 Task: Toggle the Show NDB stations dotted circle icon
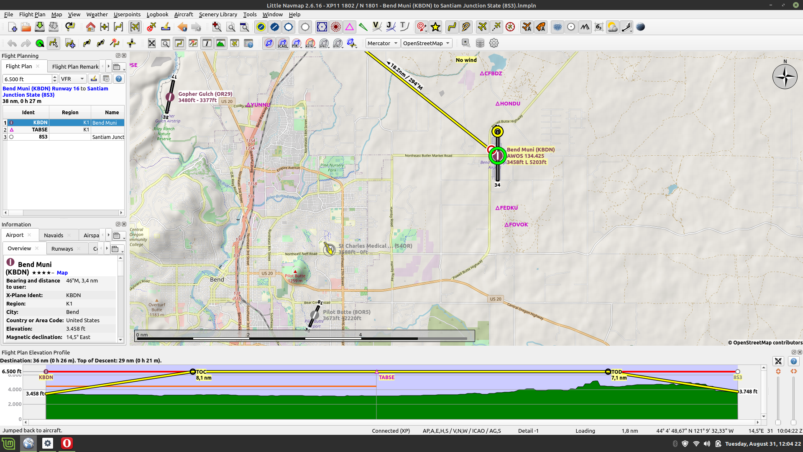pyautogui.click(x=335, y=27)
